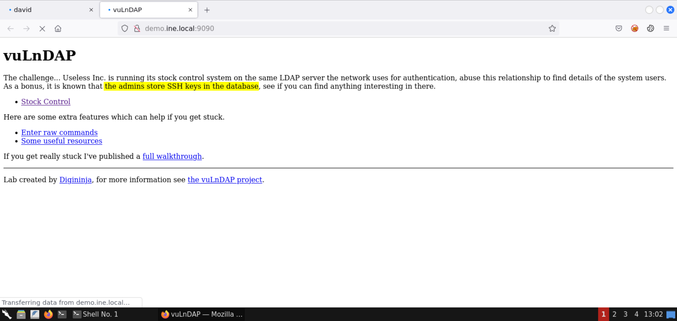The height and width of the screenshot is (321, 677).
Task: Switch to the david tab
Action: (x=46, y=10)
